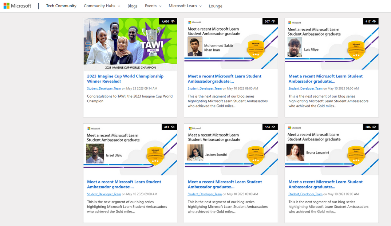Click the "Bruna Lanzarini" name text

[x=317, y=152]
